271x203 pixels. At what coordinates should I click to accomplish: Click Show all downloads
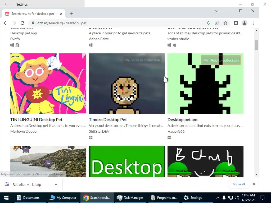coord(239,184)
